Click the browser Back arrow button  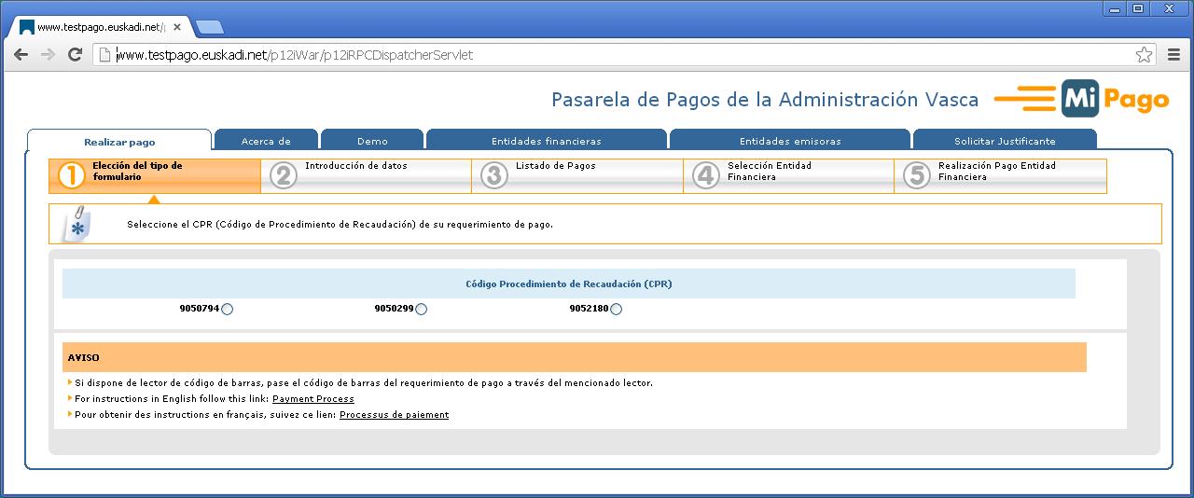[x=21, y=55]
